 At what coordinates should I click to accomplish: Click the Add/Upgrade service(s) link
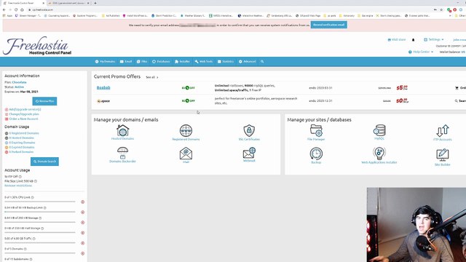tap(25, 109)
